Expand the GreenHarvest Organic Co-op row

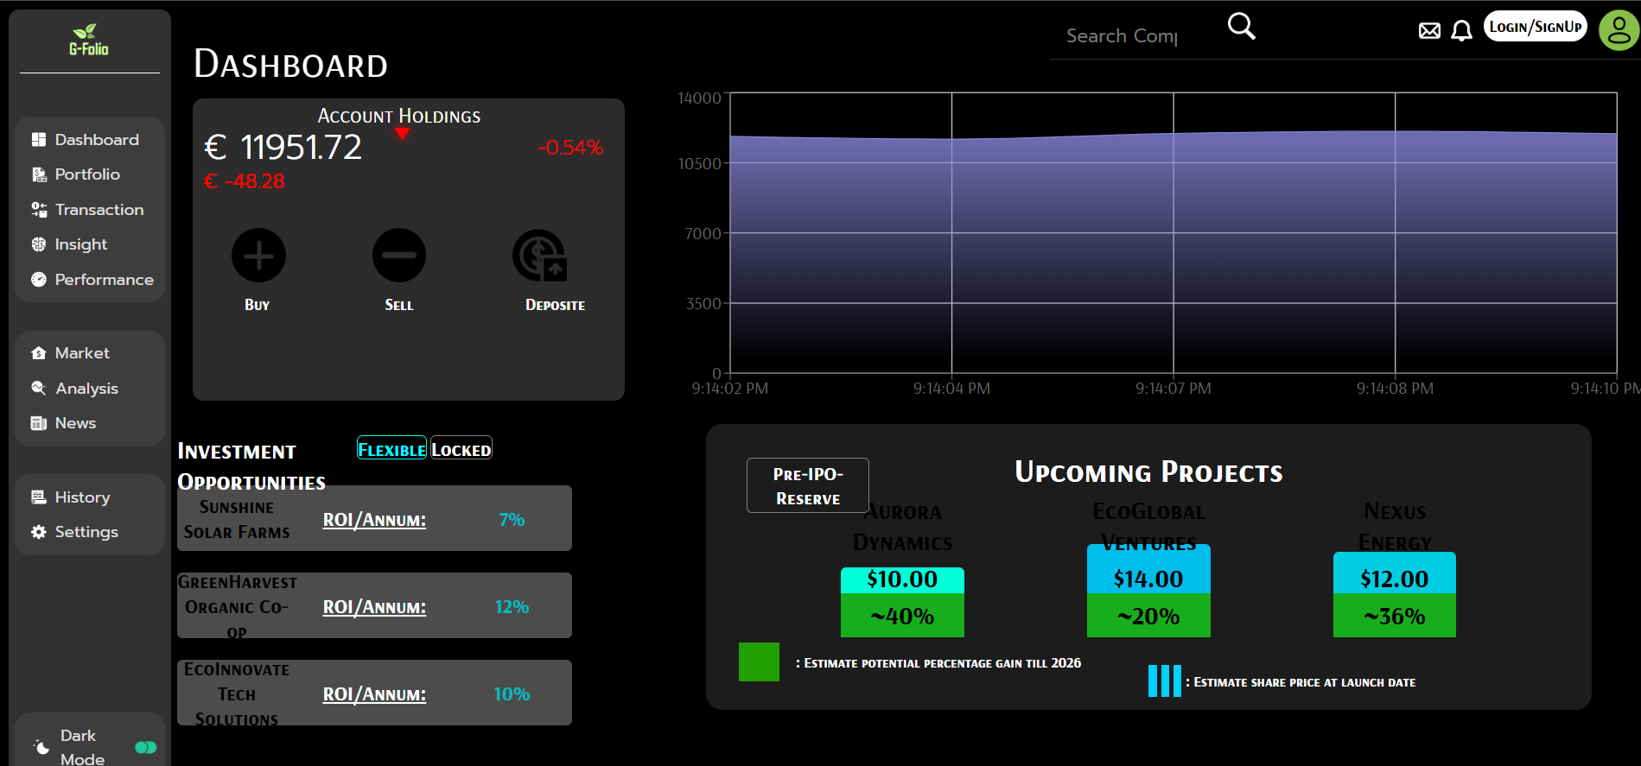[374, 605]
